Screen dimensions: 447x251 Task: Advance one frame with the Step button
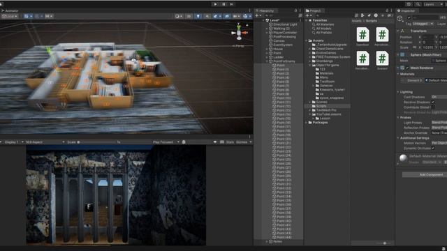232,4
